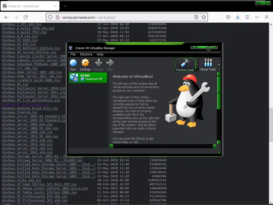Click the insecure connection lock icon
Screen dimensions: 273x205
pos(58,17)
